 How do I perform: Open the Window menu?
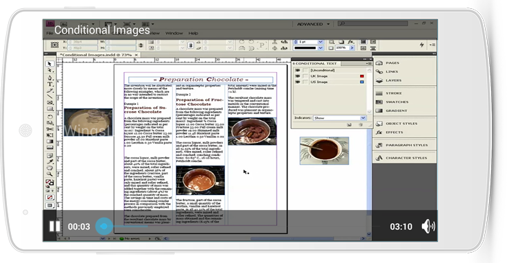pos(174,33)
